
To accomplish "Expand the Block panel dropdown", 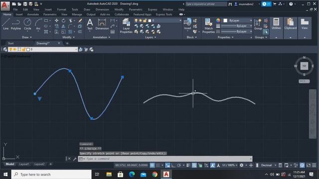I will [191, 37].
